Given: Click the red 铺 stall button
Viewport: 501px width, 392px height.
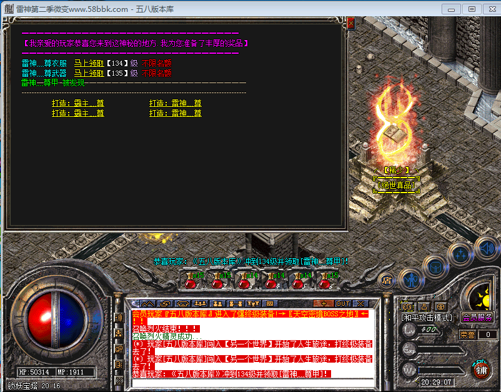Looking at the screenshot, I should (x=481, y=370).
